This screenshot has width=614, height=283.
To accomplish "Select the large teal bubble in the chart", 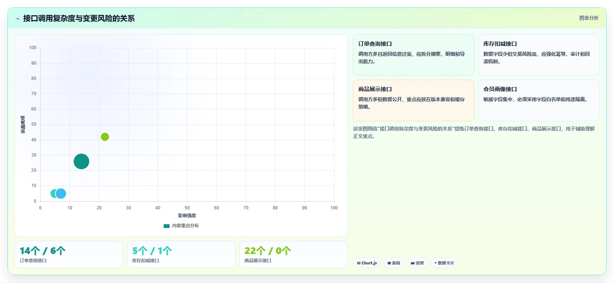I will point(81,161).
